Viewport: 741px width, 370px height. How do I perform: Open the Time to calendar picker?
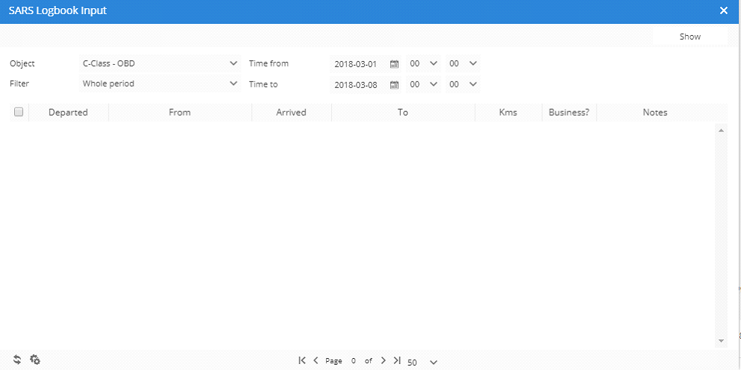coord(394,85)
